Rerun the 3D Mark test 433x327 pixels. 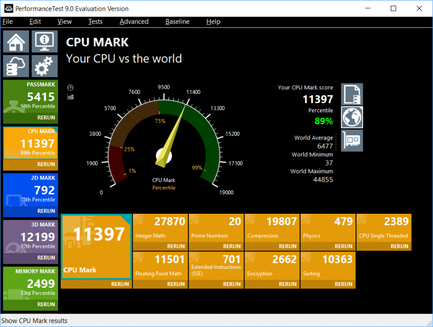click(31, 258)
